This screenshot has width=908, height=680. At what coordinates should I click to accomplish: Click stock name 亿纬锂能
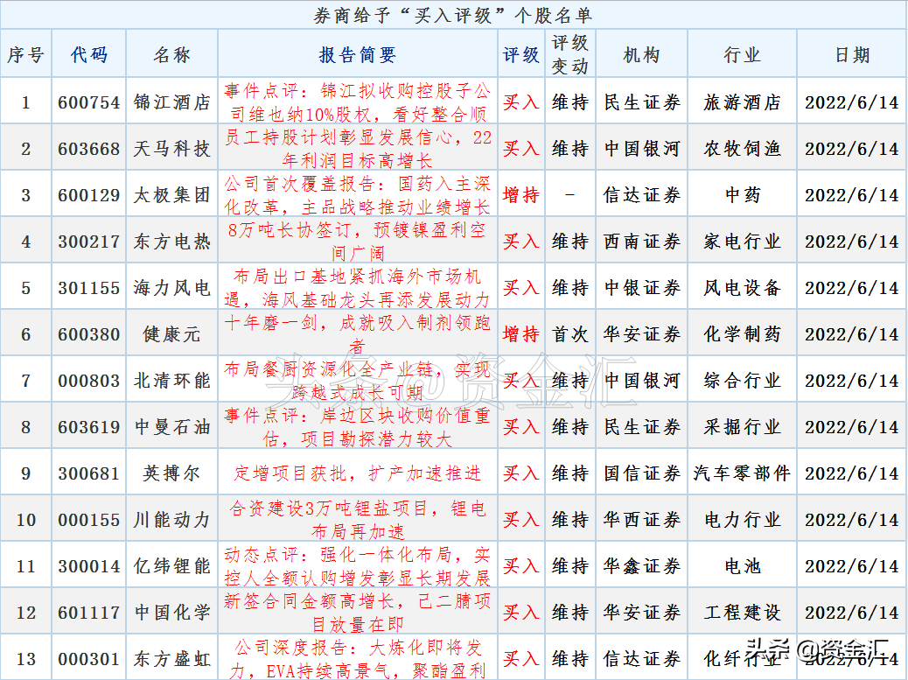pos(171,566)
